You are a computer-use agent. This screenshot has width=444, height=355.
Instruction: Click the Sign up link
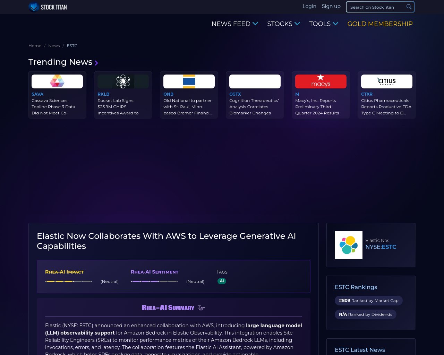(331, 6)
